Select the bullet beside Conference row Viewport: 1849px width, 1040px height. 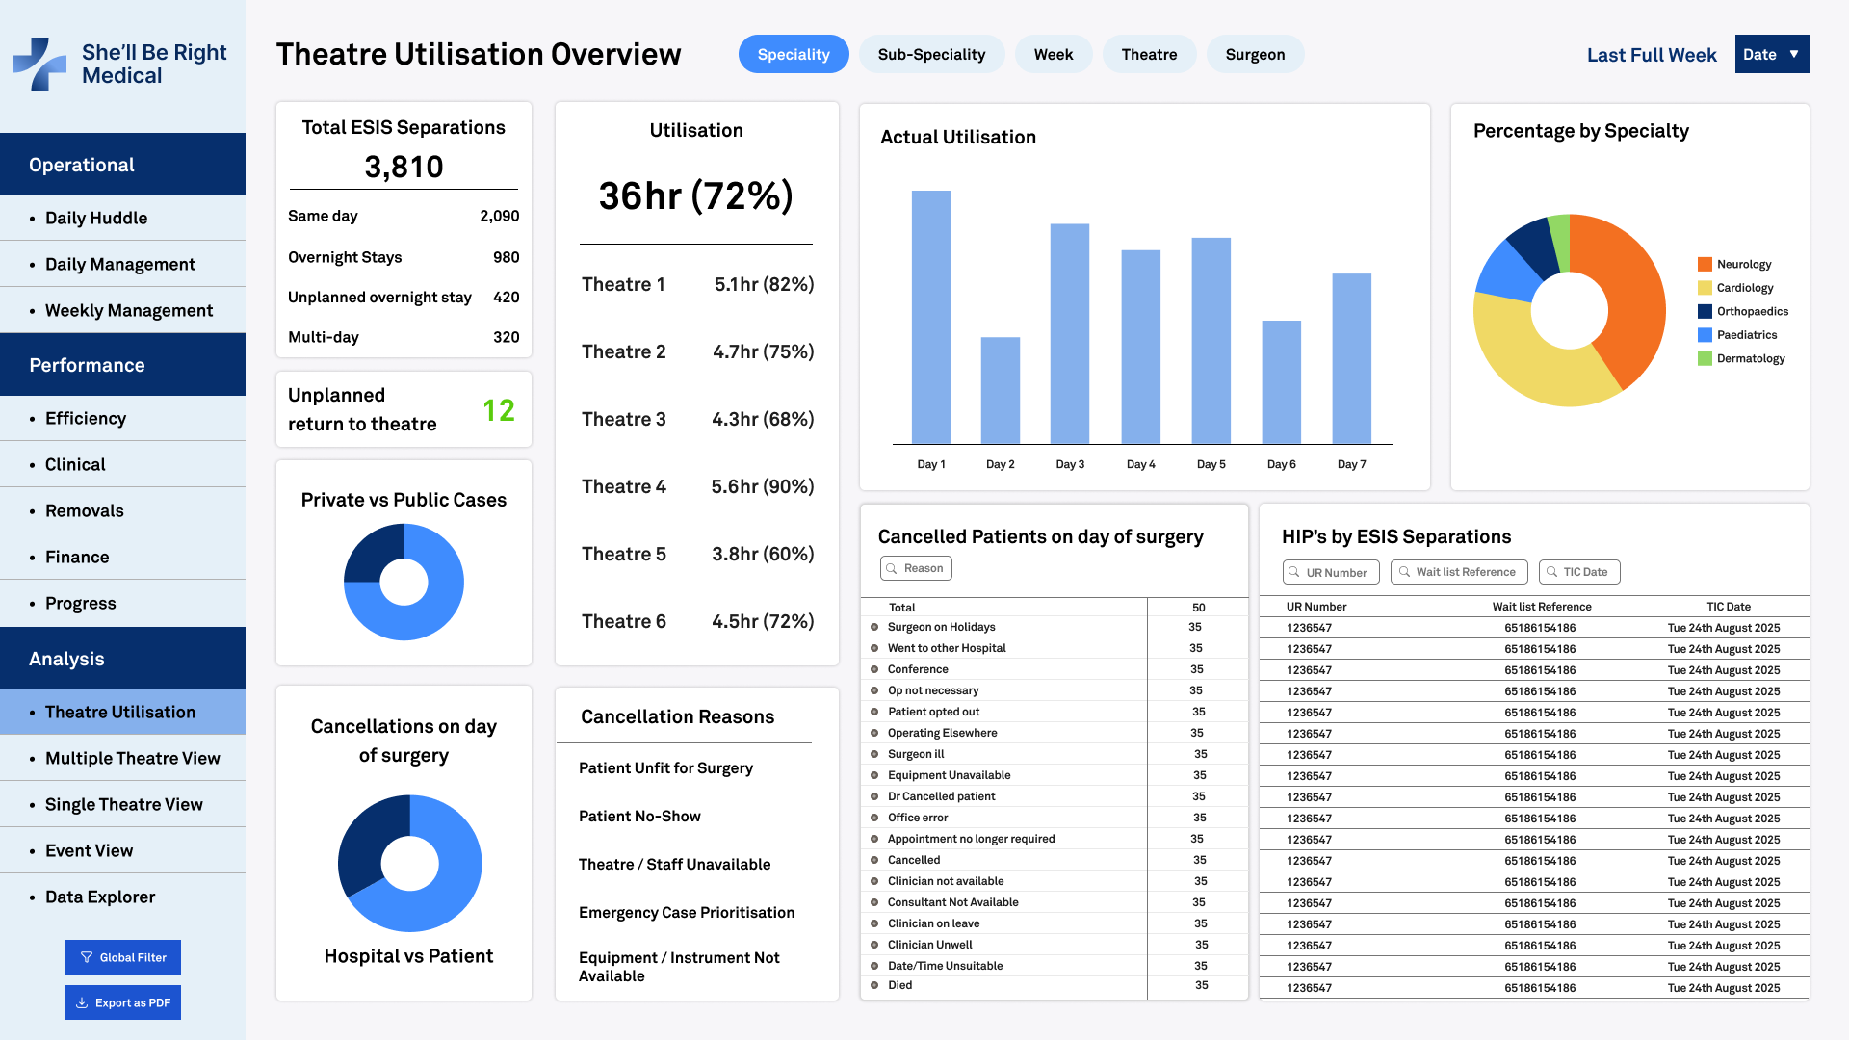[874, 669]
